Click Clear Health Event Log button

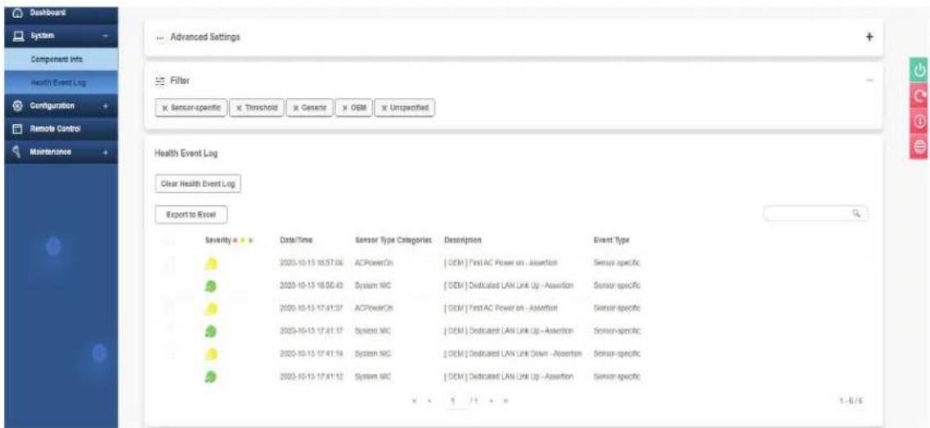pos(198,184)
